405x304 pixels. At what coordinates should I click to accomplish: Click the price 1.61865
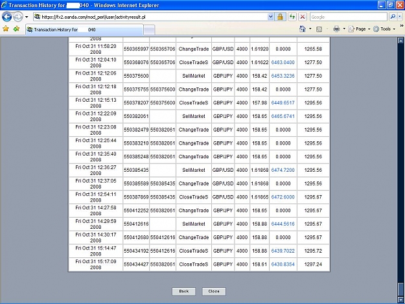pos(260,197)
